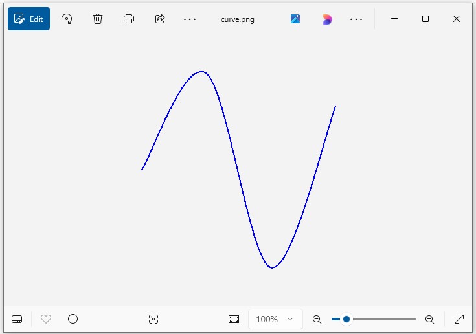Open the left toolbar three-dots menu
Screen dimensions: 476x334
click(190, 19)
